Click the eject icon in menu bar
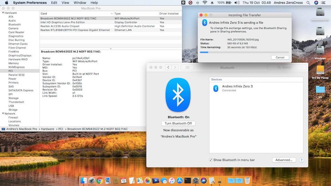The width and height of the screenshot is (331, 186). [212, 3]
